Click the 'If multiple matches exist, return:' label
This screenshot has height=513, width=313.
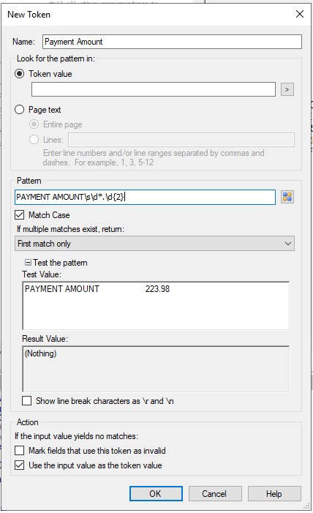pyautogui.click(x=70, y=229)
